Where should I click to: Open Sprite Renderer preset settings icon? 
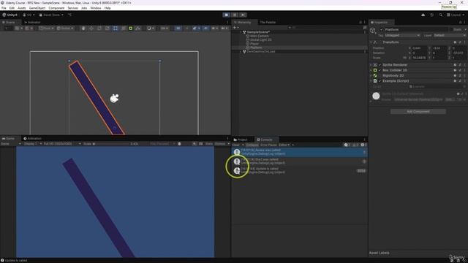point(460,65)
